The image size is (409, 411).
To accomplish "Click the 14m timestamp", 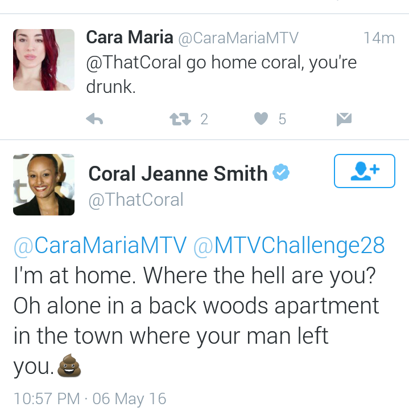I will coord(379,38).
